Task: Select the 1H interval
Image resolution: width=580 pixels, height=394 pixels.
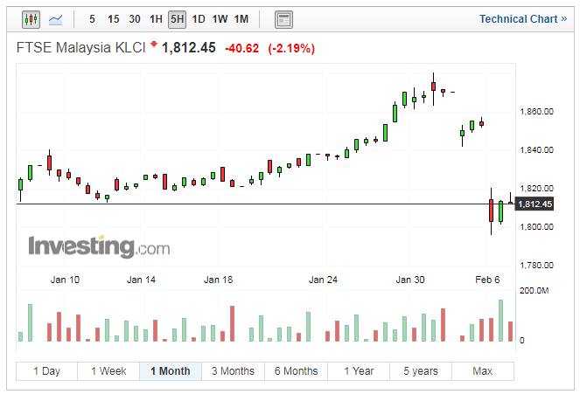Action: (156, 19)
